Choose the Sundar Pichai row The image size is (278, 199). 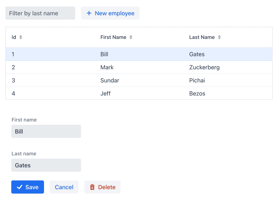139,80
